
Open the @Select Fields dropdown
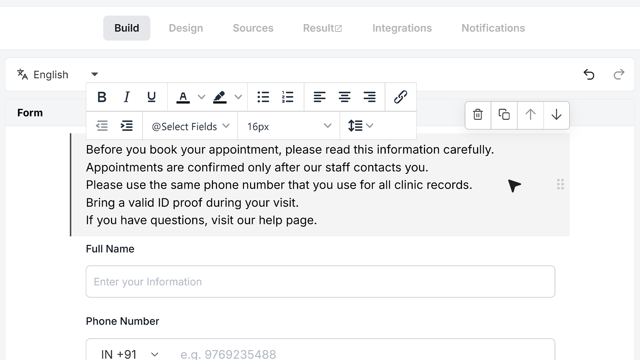coord(190,126)
